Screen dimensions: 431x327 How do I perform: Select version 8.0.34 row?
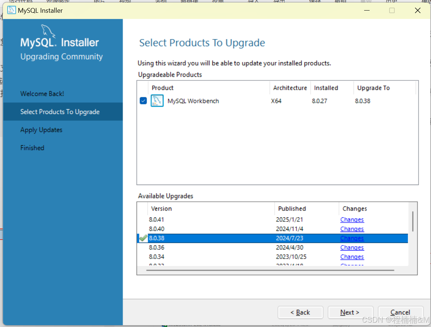click(273, 257)
